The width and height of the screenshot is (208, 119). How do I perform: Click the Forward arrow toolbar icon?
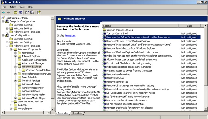click(x=8, y=12)
